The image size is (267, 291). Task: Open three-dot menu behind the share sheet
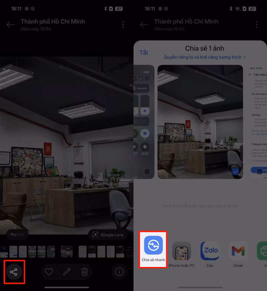click(x=257, y=25)
